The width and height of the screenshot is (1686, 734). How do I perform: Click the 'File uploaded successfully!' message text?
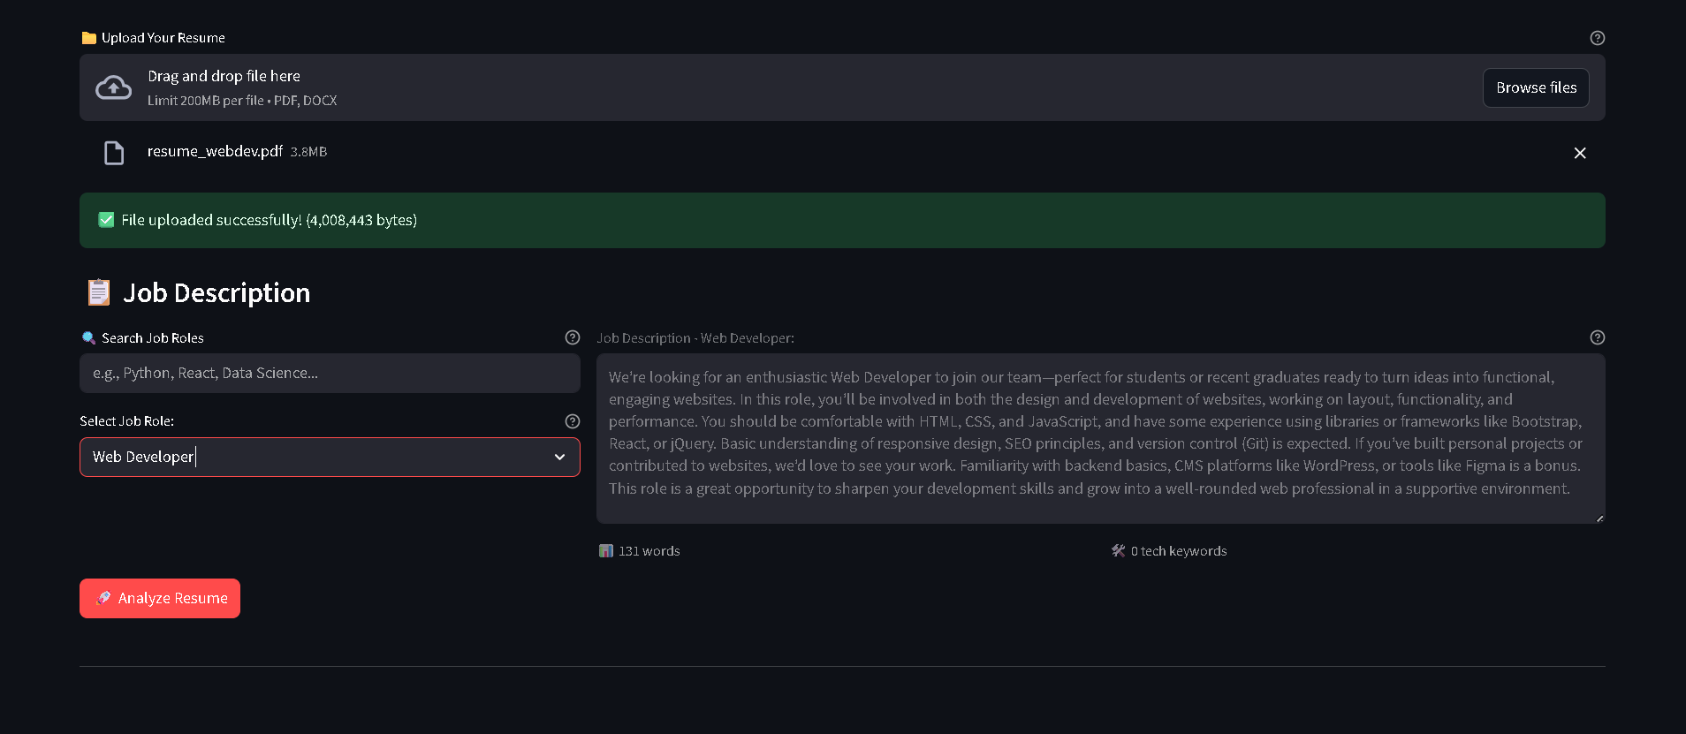point(269,220)
